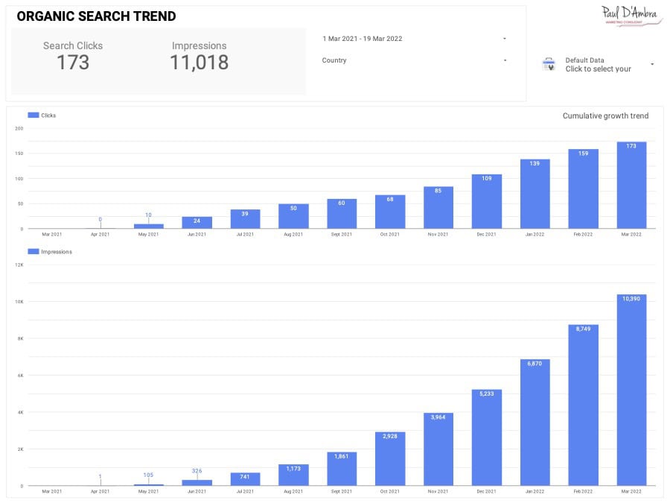The height and width of the screenshot is (503, 670).
Task: Click the data source toolbox icon
Action: 549,64
